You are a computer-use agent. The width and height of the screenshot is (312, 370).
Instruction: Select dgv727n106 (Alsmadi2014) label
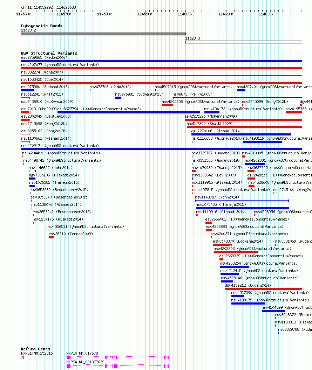[216, 131]
